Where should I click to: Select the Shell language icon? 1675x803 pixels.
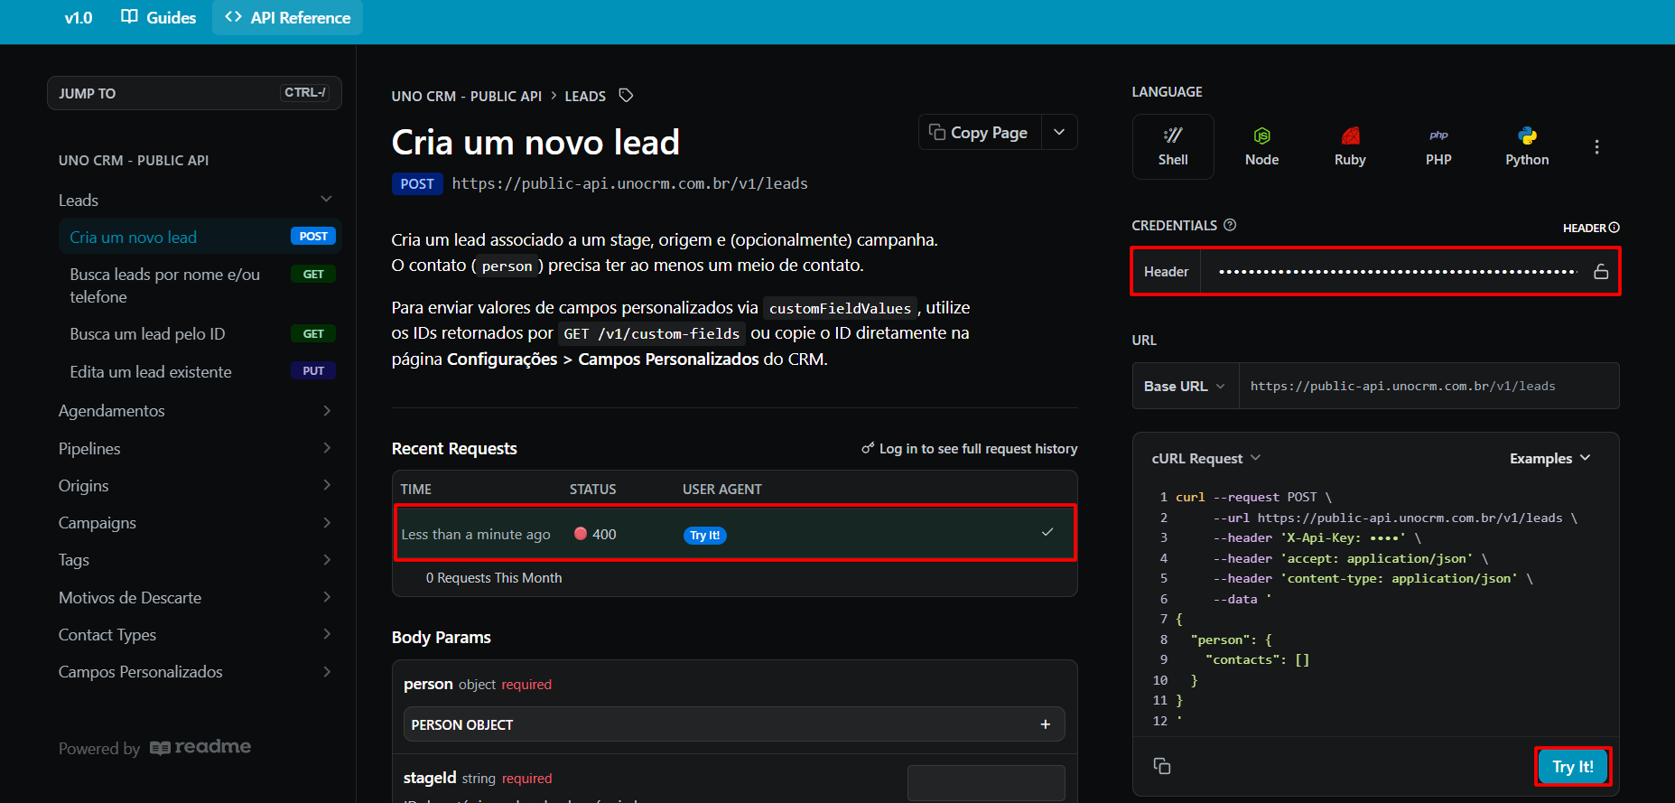pos(1173,146)
